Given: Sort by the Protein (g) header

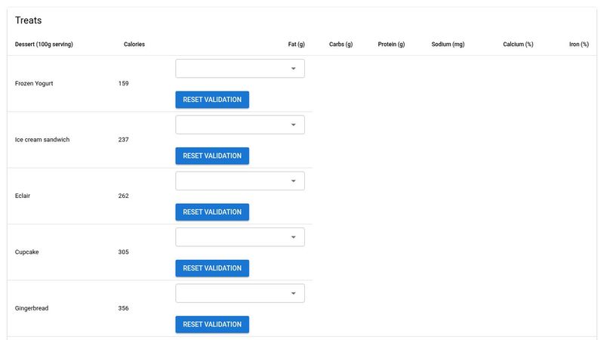Looking at the screenshot, I should point(391,45).
